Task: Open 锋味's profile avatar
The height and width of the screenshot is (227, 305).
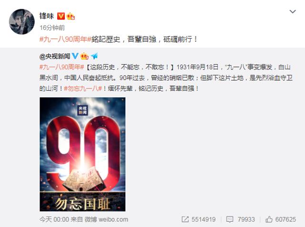Action: coord(22,22)
